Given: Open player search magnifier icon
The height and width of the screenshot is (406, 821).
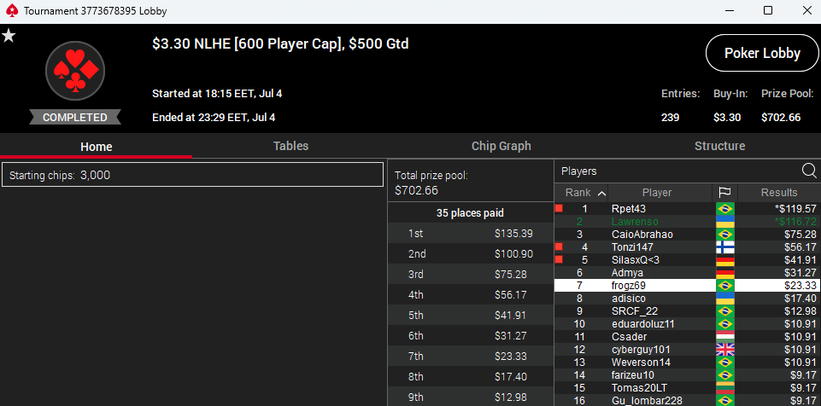Looking at the screenshot, I should click(808, 171).
